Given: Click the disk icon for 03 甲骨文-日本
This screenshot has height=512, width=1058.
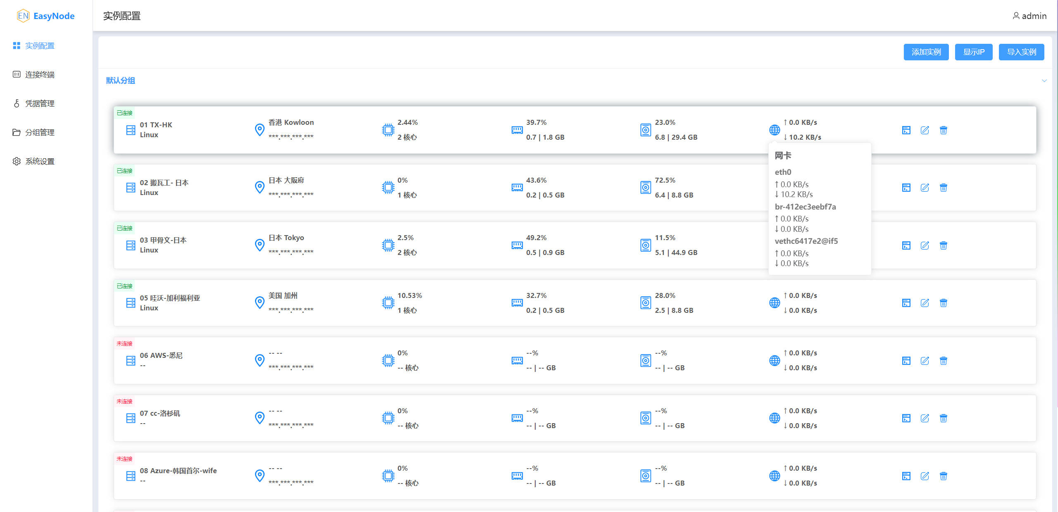Looking at the screenshot, I should (646, 245).
